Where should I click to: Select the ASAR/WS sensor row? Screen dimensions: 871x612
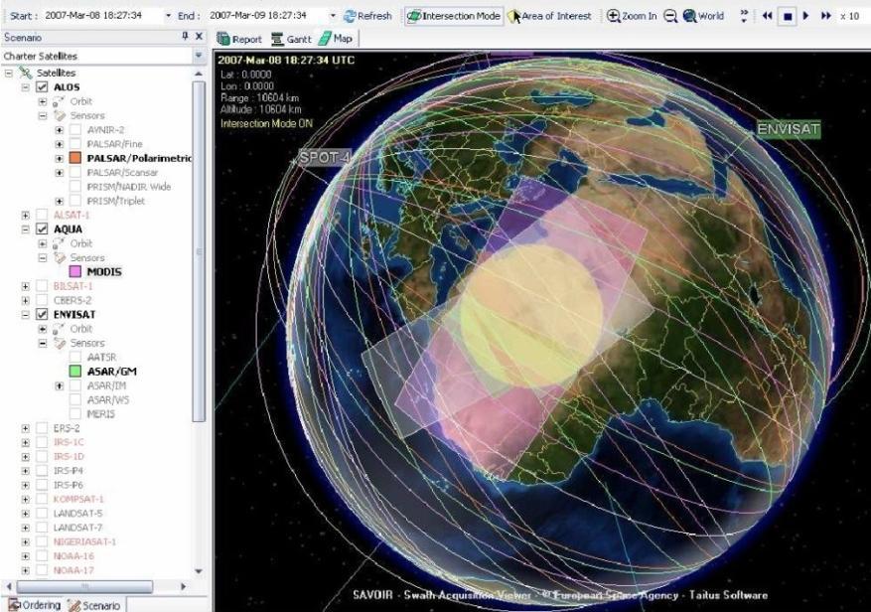coord(108,399)
